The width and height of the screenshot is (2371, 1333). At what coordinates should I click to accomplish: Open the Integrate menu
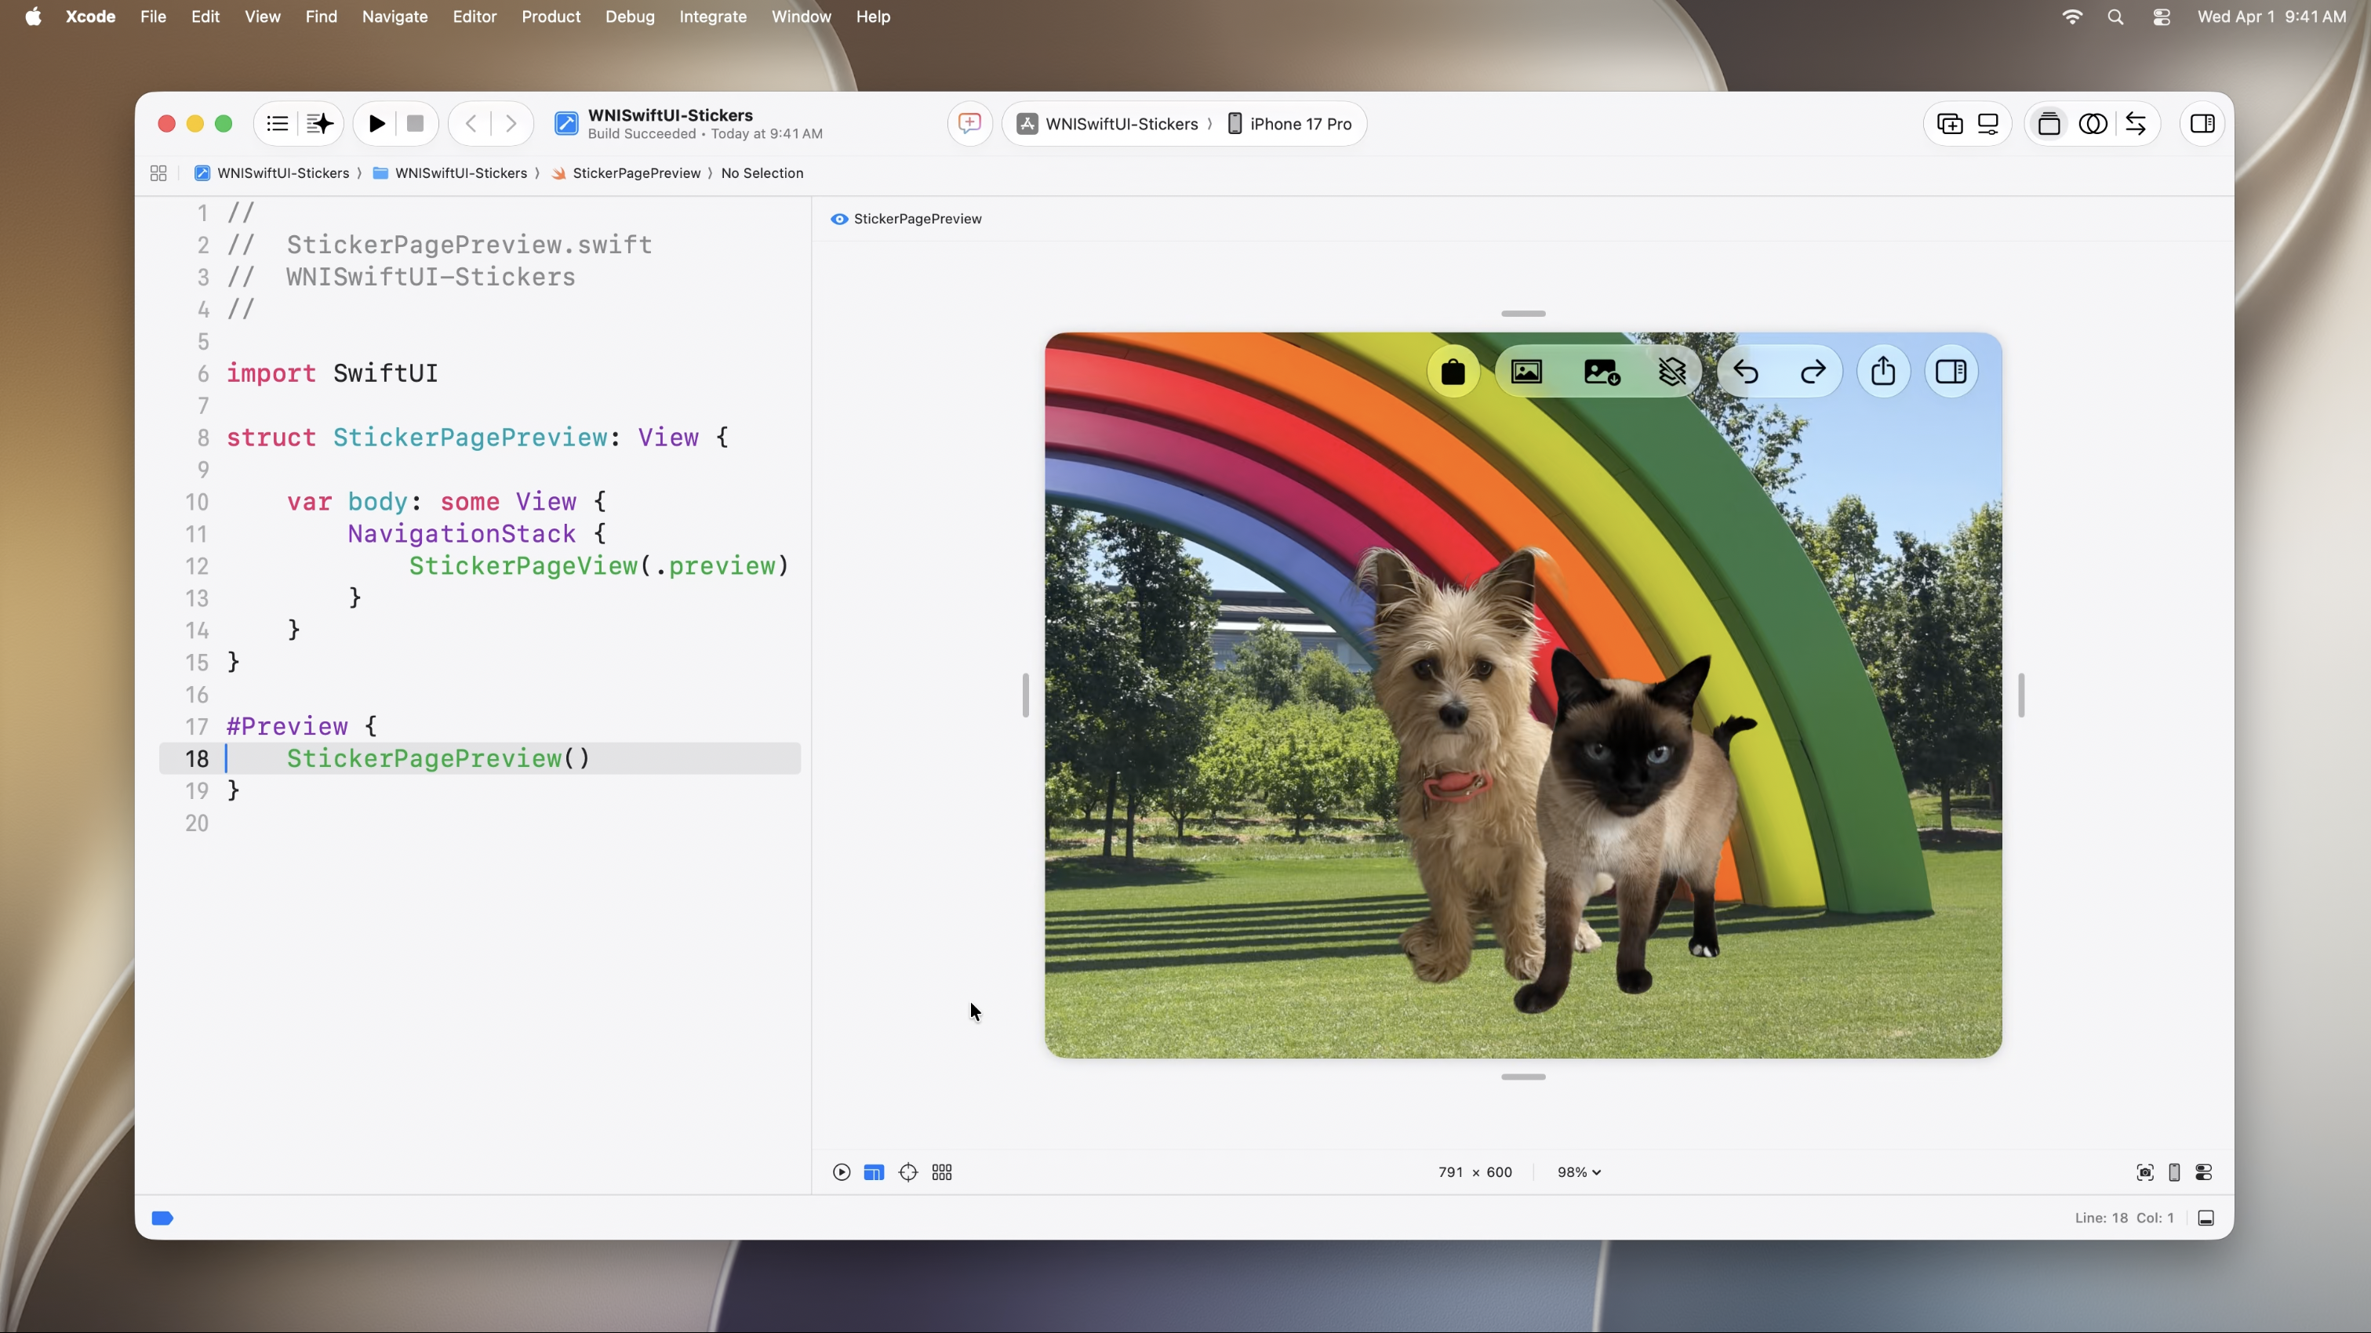coord(712,16)
